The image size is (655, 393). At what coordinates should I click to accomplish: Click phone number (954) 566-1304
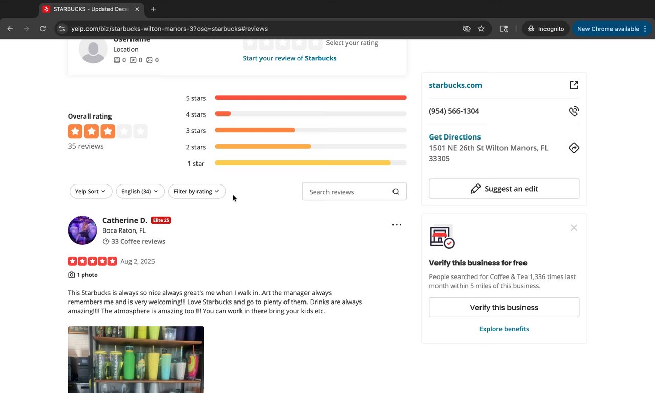pos(454,111)
